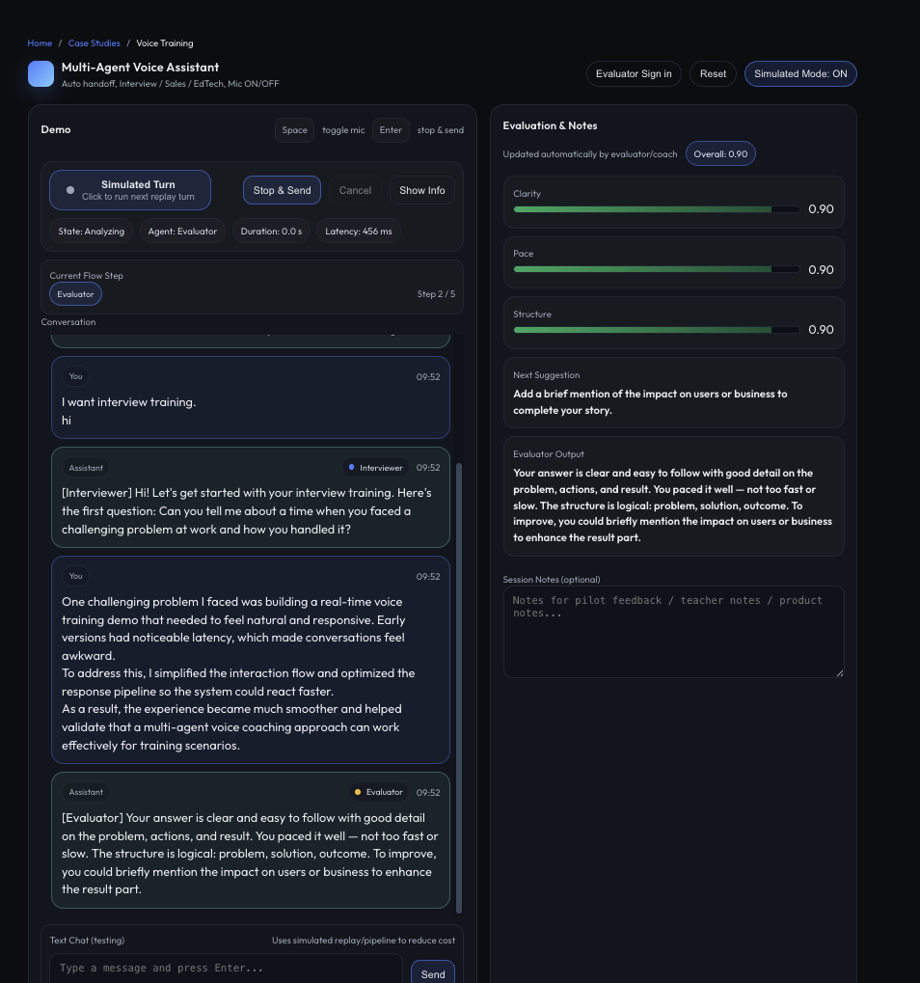Focus the Type a message input
The width and height of the screenshot is (920, 983).
[227, 968]
